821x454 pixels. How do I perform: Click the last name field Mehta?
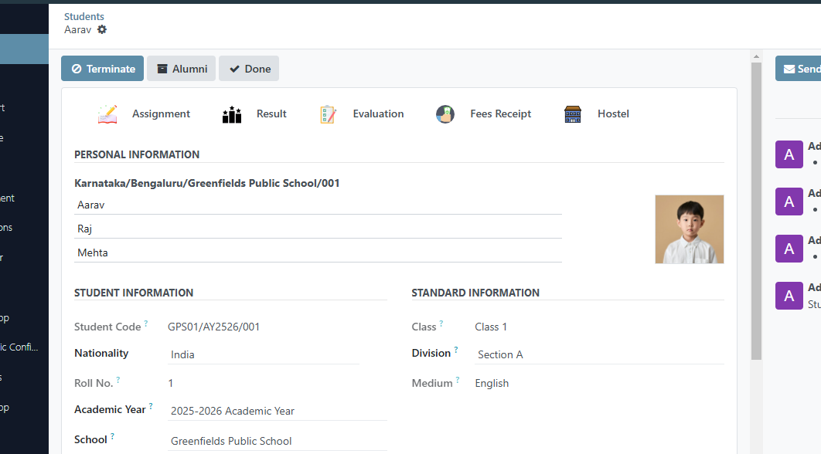click(318, 252)
